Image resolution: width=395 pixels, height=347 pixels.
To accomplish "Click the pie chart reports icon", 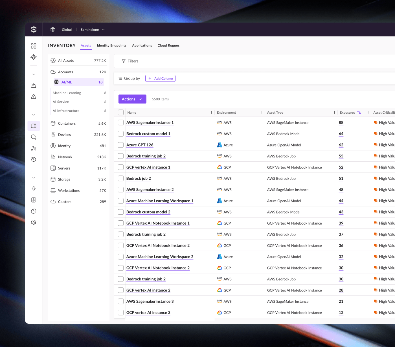I will click(x=34, y=211).
